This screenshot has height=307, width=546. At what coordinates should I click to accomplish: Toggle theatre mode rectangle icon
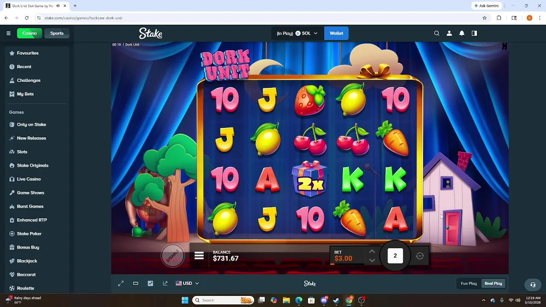coord(136,284)
